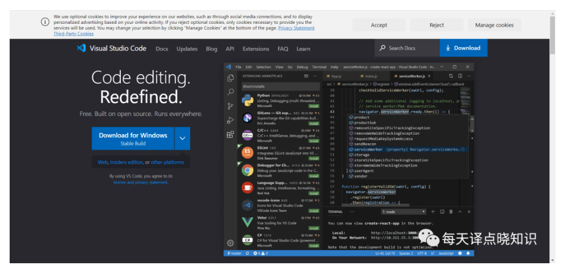The height and width of the screenshot is (274, 568).
Task: Open the other platforms link
Action: pyautogui.click(x=167, y=162)
